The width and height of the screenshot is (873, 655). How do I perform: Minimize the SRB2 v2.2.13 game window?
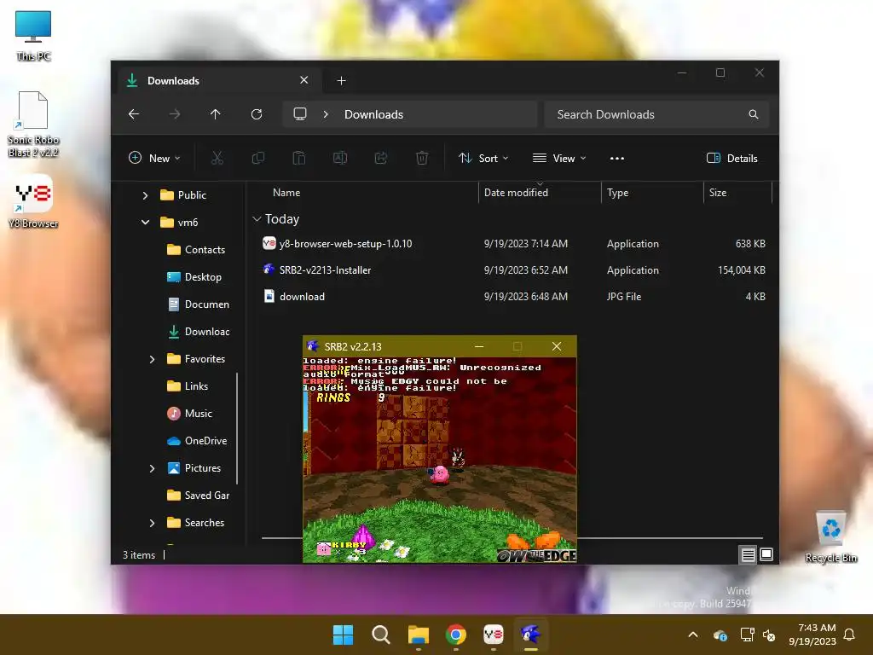click(x=479, y=346)
